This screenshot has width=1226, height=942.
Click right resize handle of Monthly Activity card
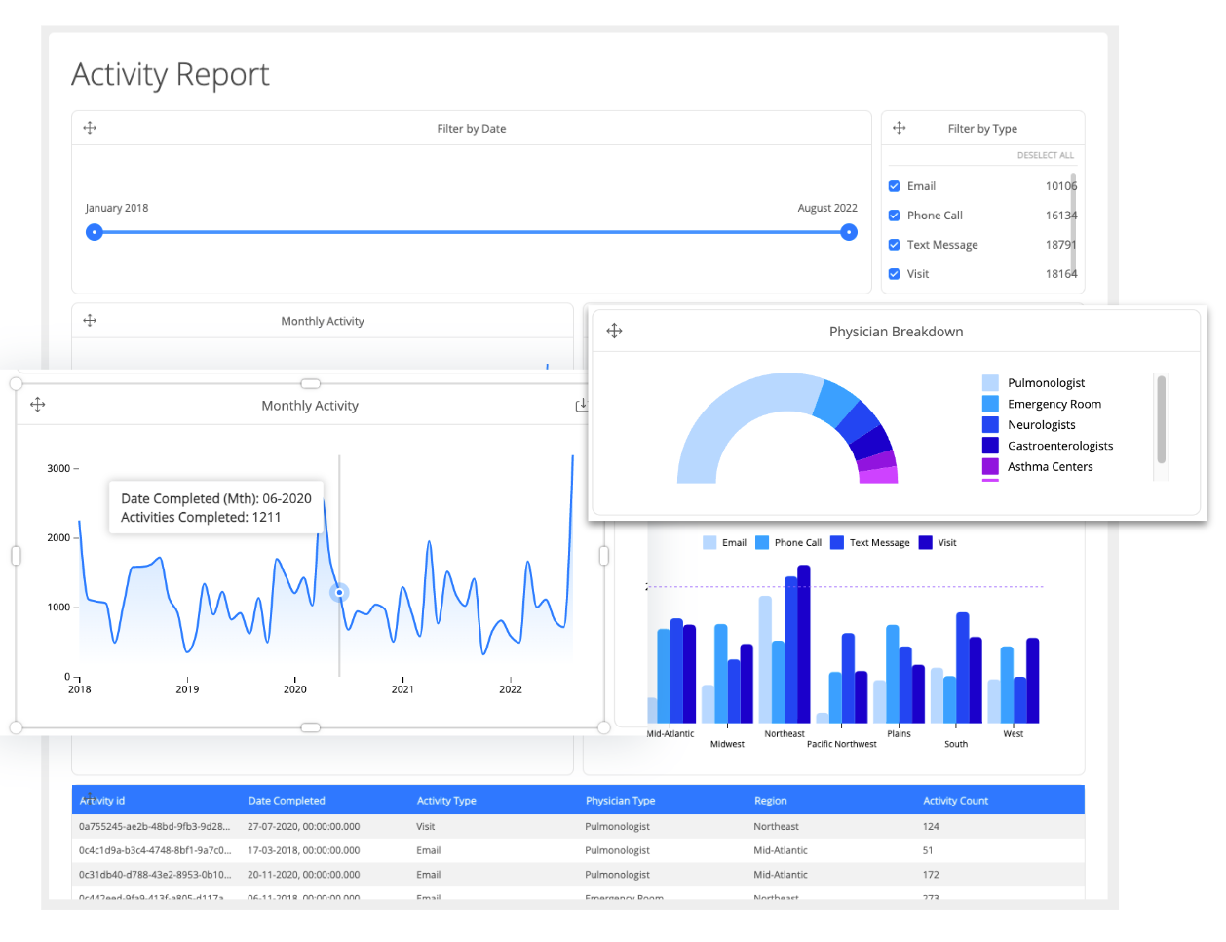[603, 555]
